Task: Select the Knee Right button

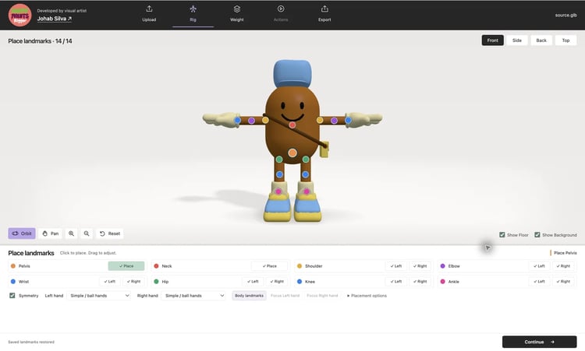Action: pyautogui.click(x=420, y=282)
